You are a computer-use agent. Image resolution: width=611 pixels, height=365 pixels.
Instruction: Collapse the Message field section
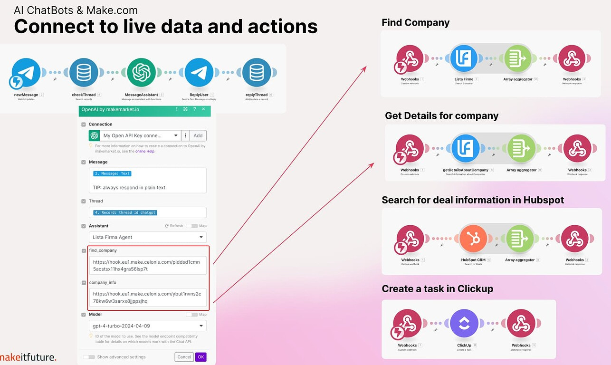84,162
